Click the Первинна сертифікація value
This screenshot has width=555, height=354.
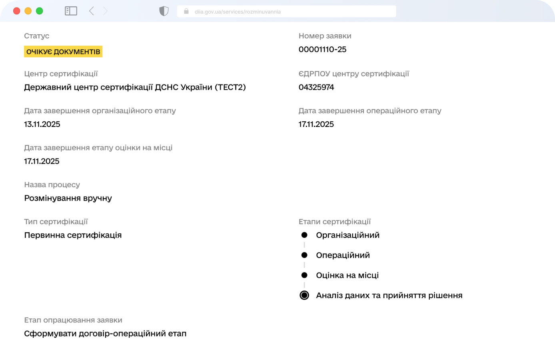pos(73,235)
